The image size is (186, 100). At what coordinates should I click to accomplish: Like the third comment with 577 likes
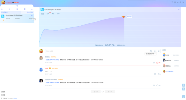click(158, 85)
